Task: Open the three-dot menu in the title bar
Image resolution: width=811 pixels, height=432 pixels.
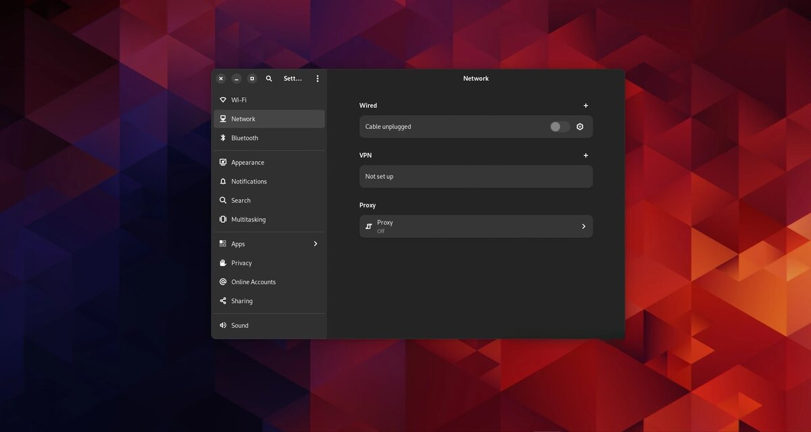Action: point(318,78)
